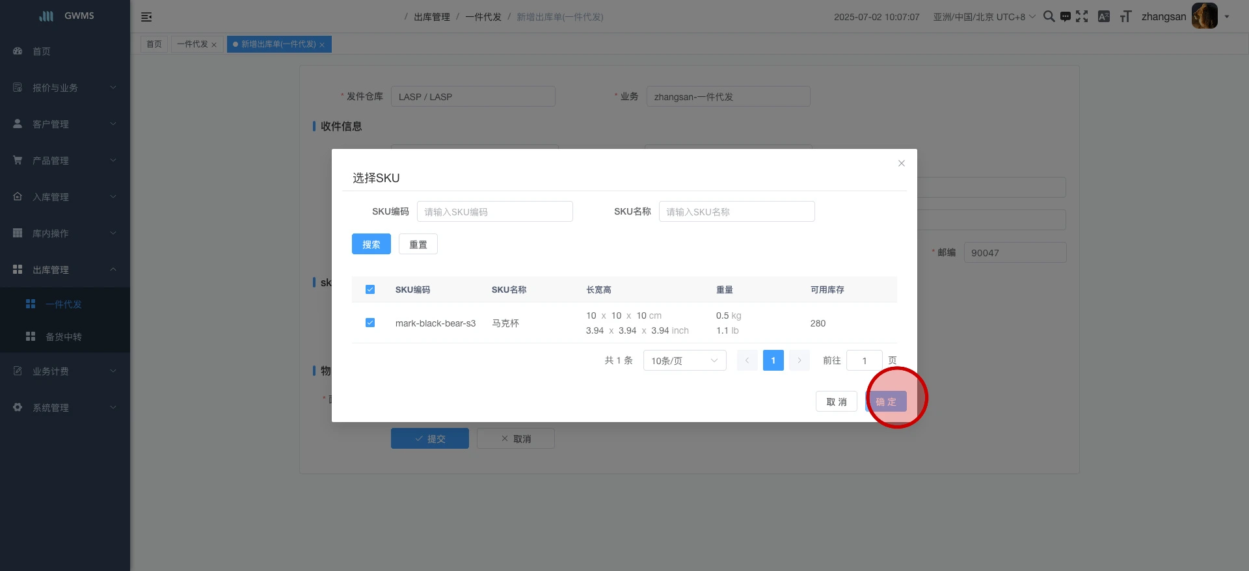
Task: Switch to the 首页 tab
Action: tap(154, 44)
